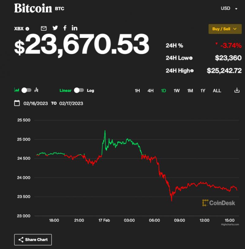Switch to the 1H time range
The height and width of the screenshot is (249, 245).
[x=137, y=91]
